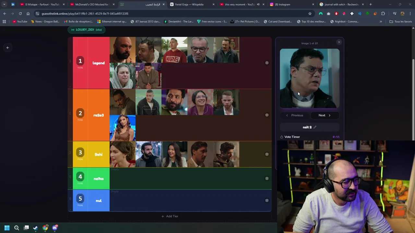415x233 pixels.
Task: Open settings gear for the ra2e3 tier
Action: click(267, 115)
